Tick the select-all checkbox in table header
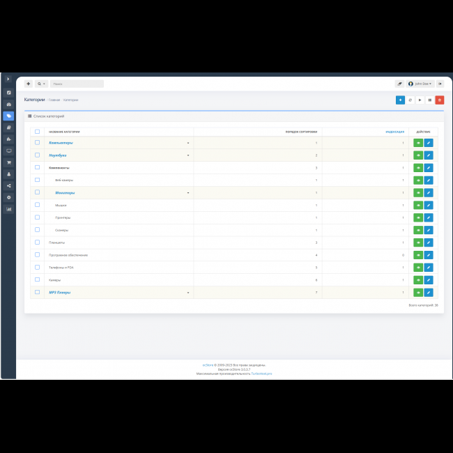This screenshot has height=453, width=453. click(37, 132)
